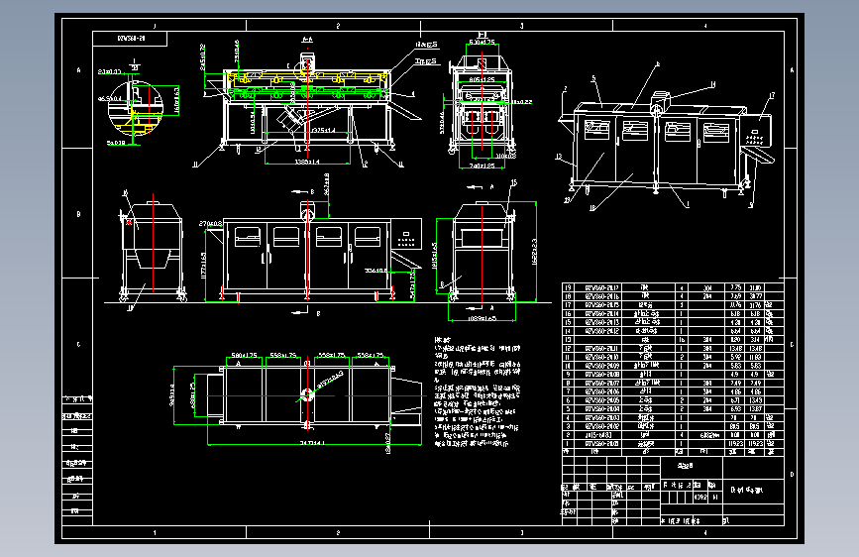Click total weight 11.83 in row 11

coord(755,357)
